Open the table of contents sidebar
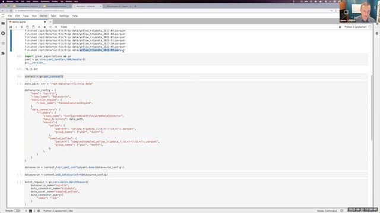 click(3, 43)
